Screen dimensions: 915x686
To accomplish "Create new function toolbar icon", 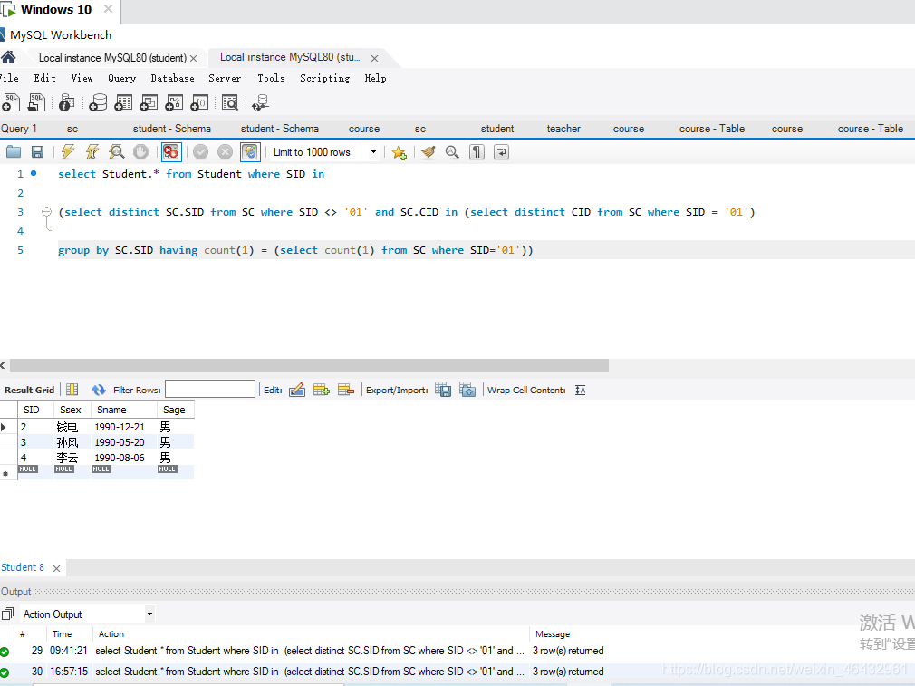I will [x=199, y=102].
